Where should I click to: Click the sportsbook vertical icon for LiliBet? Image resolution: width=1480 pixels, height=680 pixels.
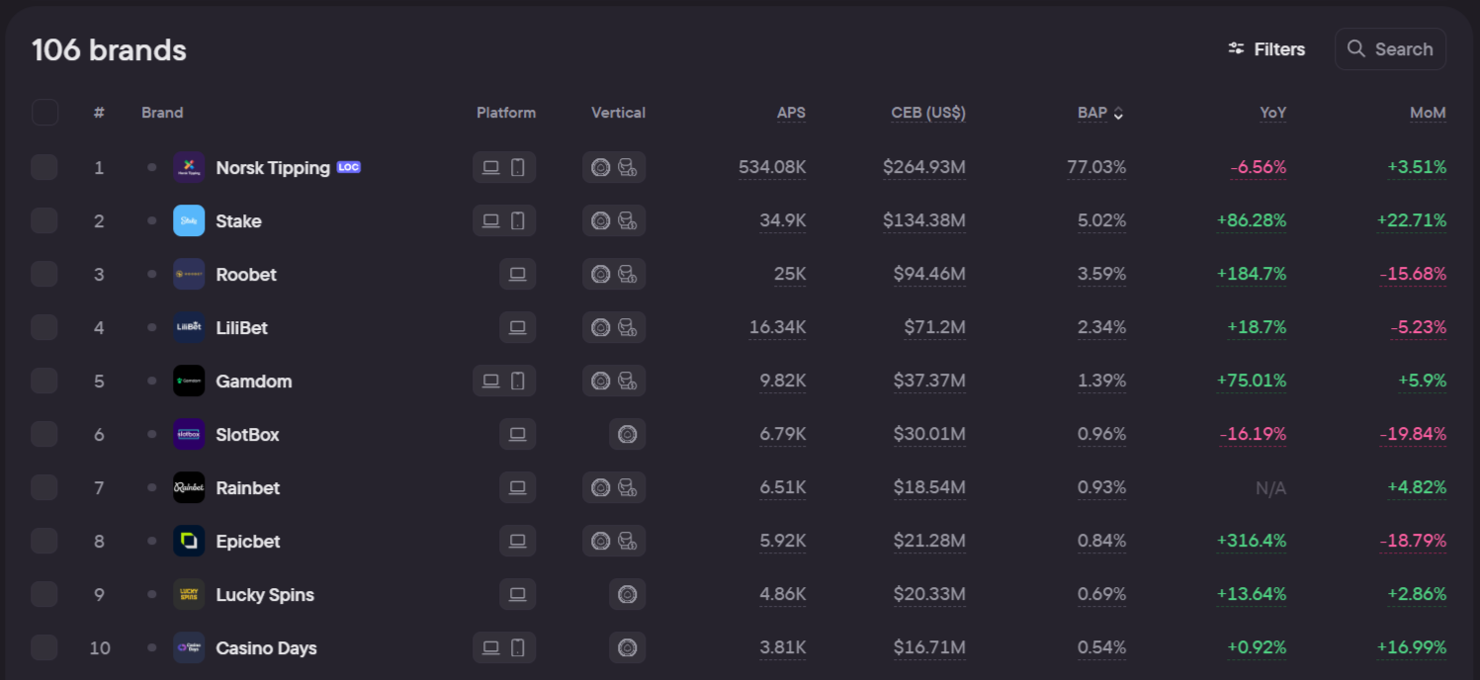[x=627, y=327]
